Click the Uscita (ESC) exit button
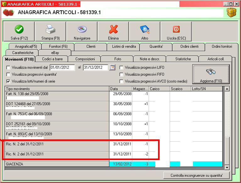 point(176,32)
